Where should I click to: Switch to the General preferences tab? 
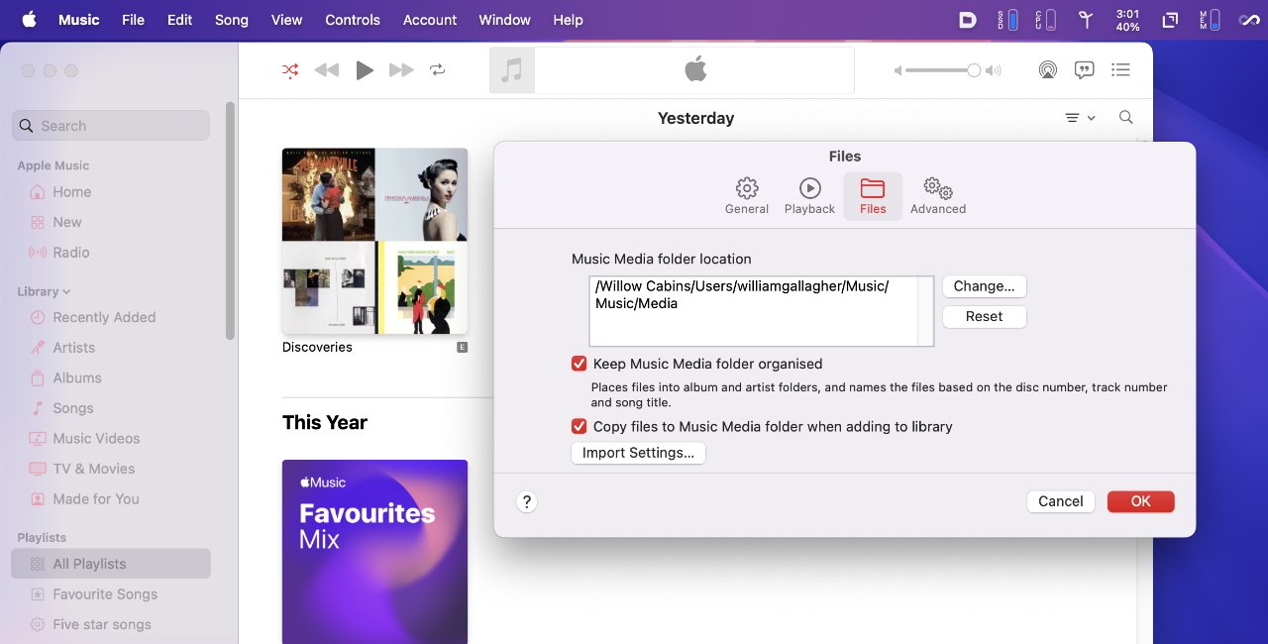tap(747, 195)
